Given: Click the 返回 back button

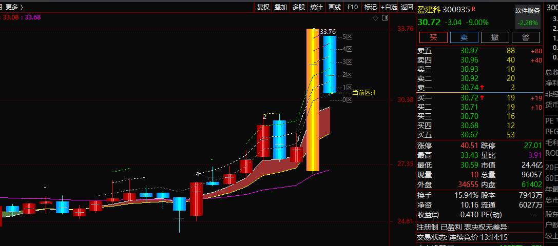Looking at the screenshot, I should click(x=407, y=7).
